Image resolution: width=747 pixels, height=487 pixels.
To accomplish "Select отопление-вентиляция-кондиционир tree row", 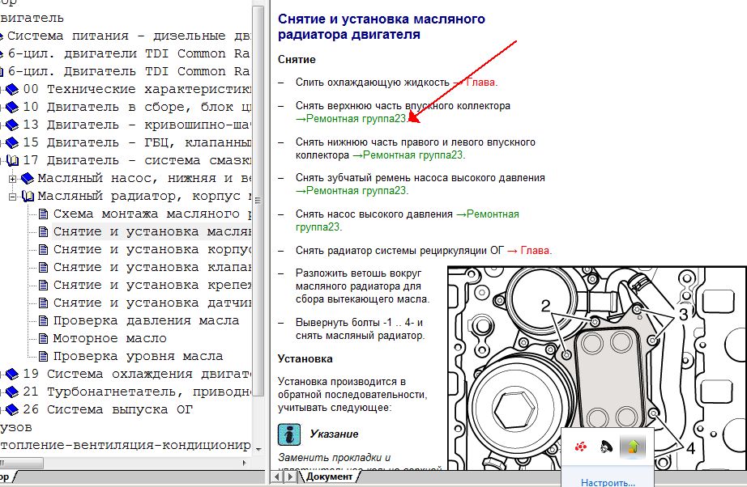I will coord(125,446).
